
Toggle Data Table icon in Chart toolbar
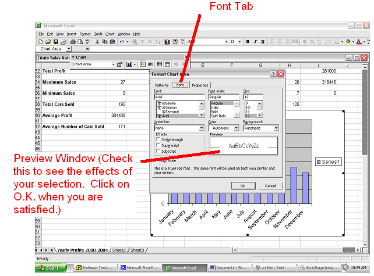150,64
